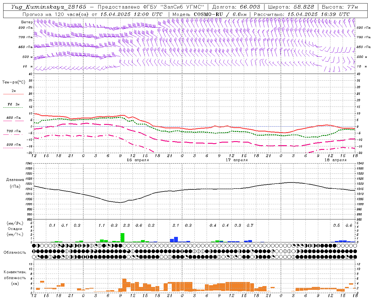Select the Конвективн. convective cloud label

(x=15, y=272)
